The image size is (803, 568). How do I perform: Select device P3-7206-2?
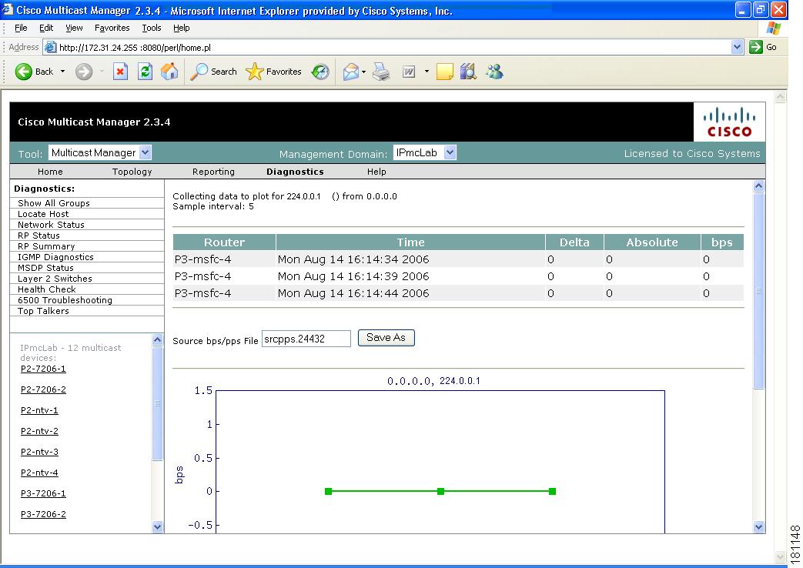[x=44, y=514]
